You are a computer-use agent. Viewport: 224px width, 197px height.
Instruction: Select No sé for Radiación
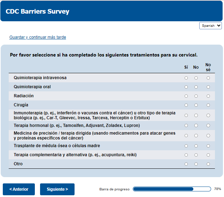coord(208,96)
